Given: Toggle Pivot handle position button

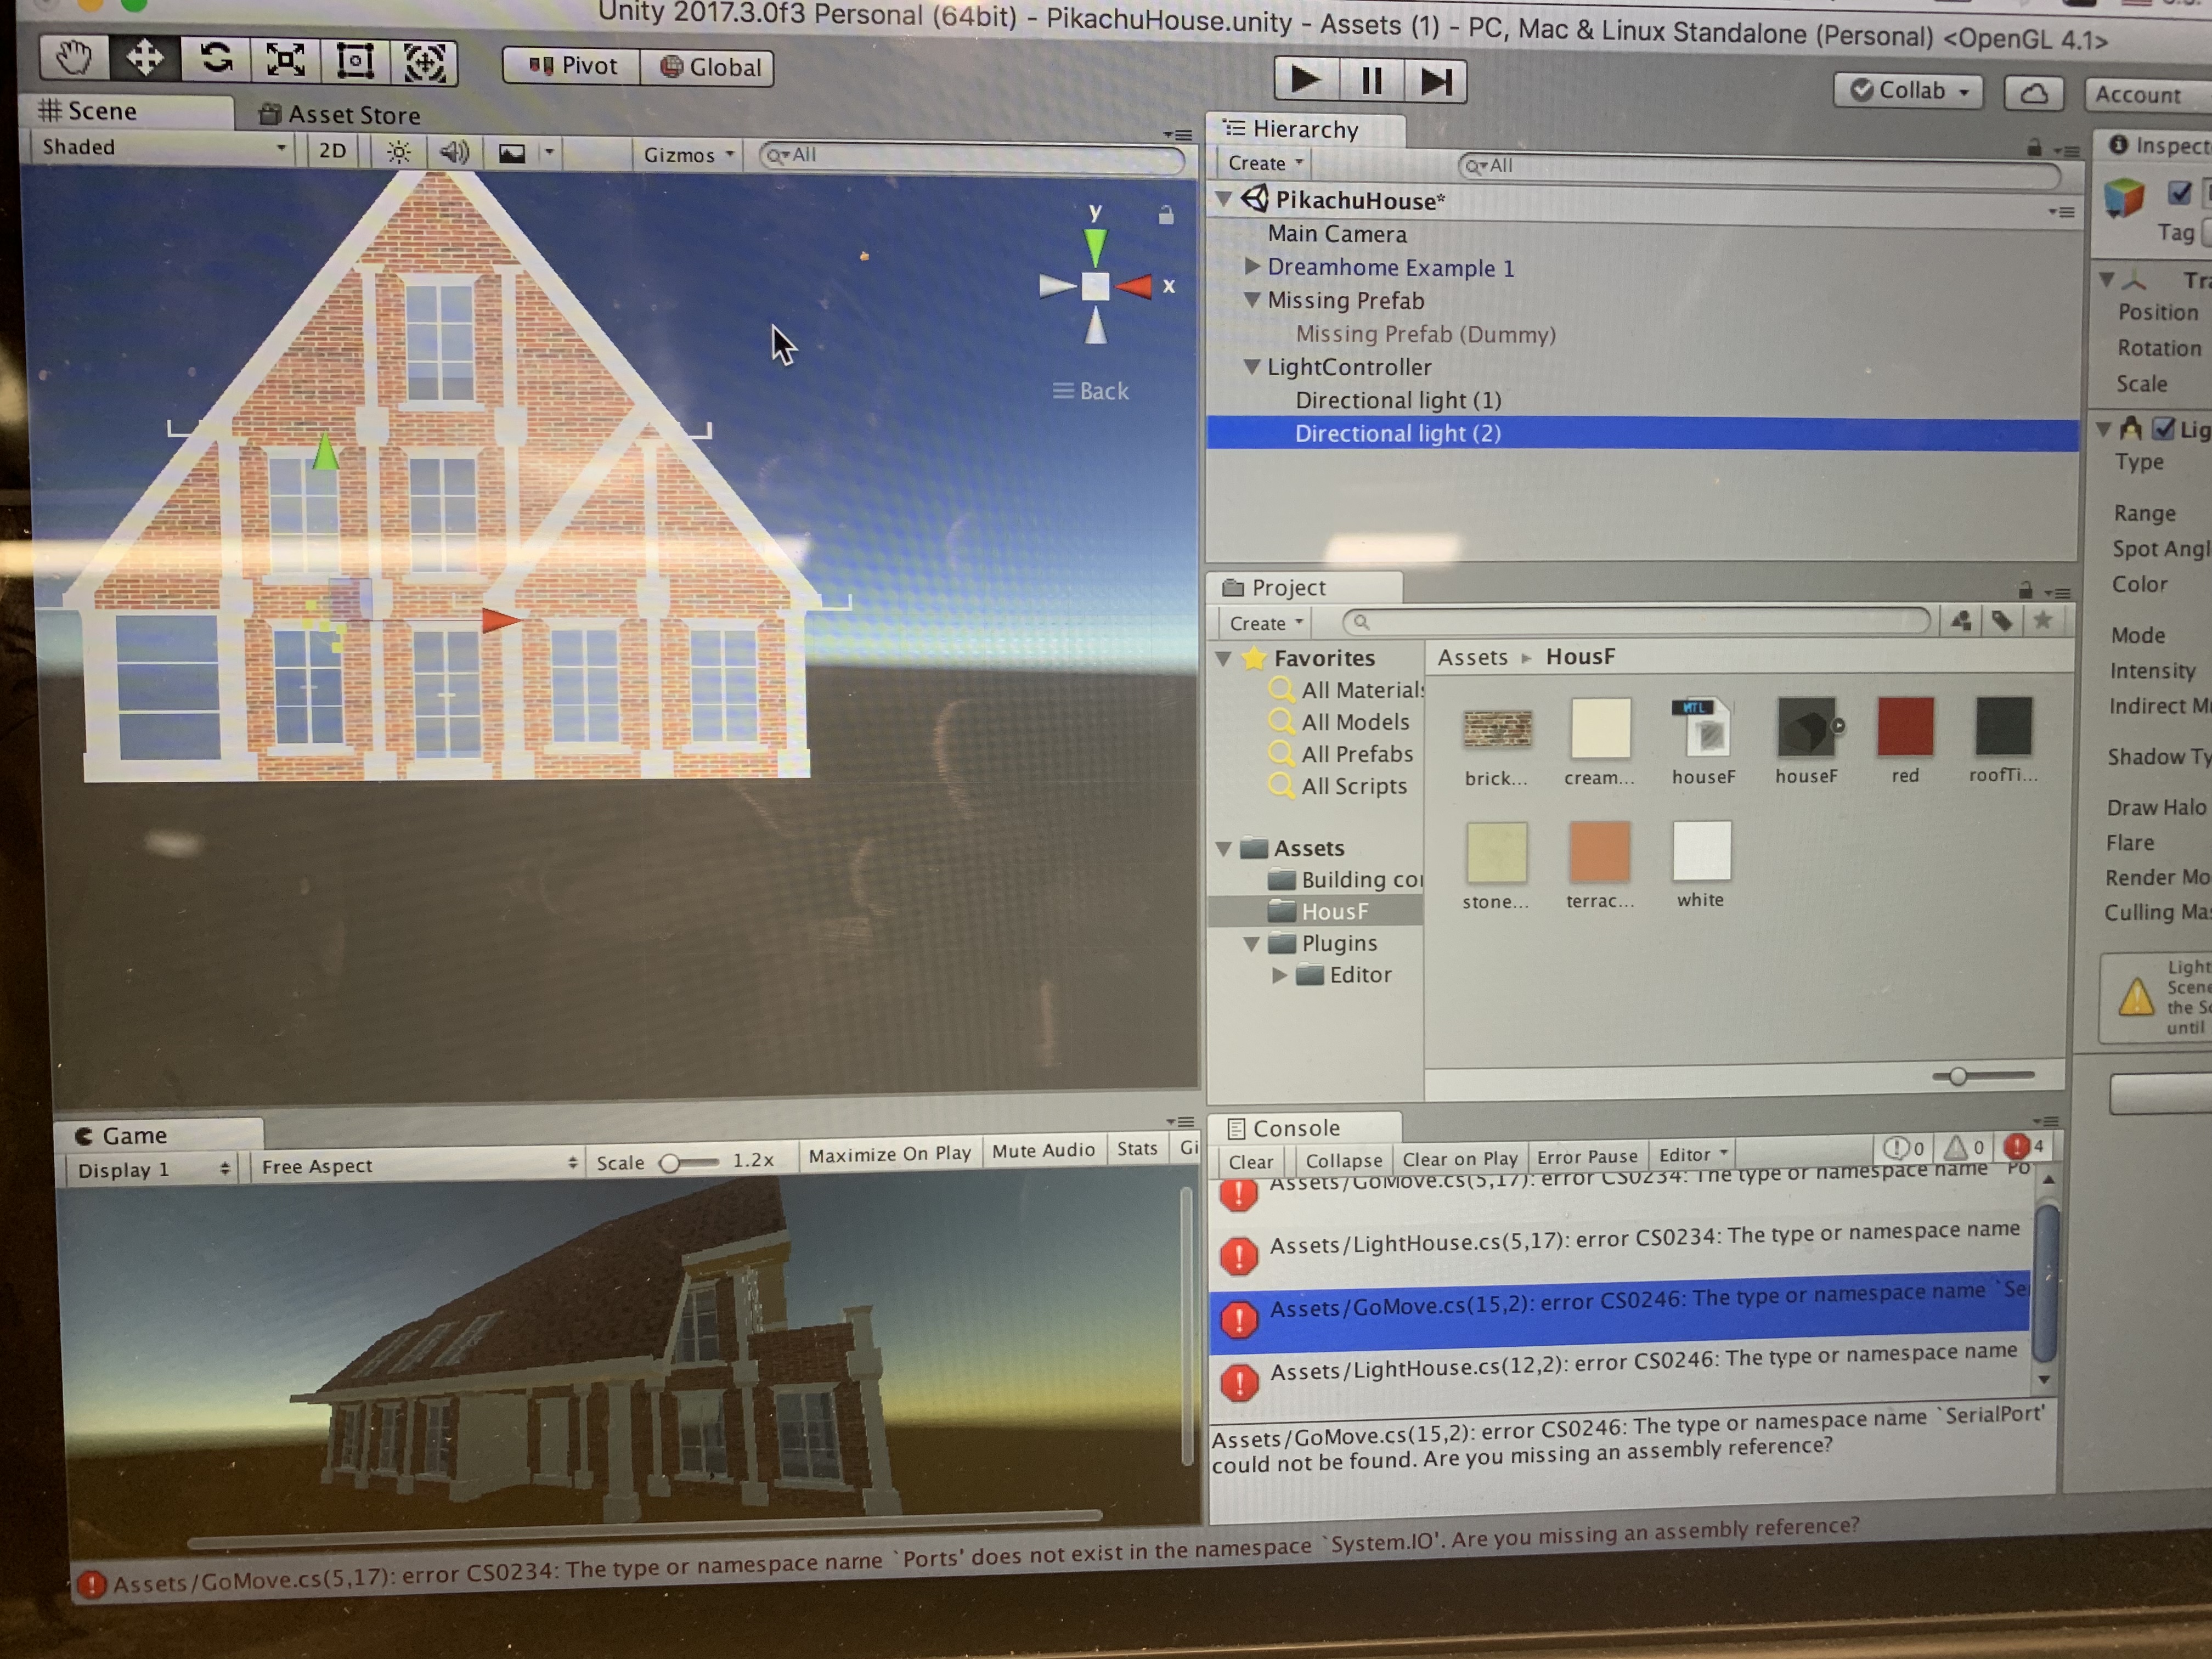Looking at the screenshot, I should (x=573, y=67).
